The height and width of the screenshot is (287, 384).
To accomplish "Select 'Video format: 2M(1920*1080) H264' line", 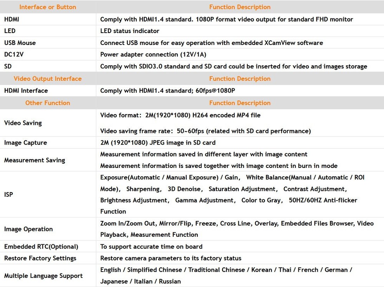I will [x=180, y=115].
